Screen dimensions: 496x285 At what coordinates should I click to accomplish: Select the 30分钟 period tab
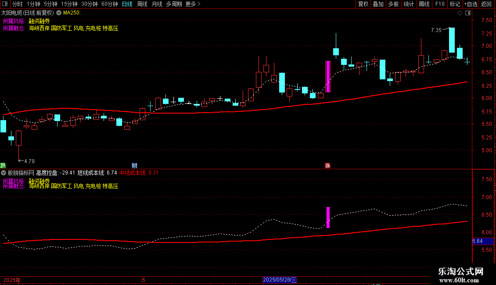90,4
